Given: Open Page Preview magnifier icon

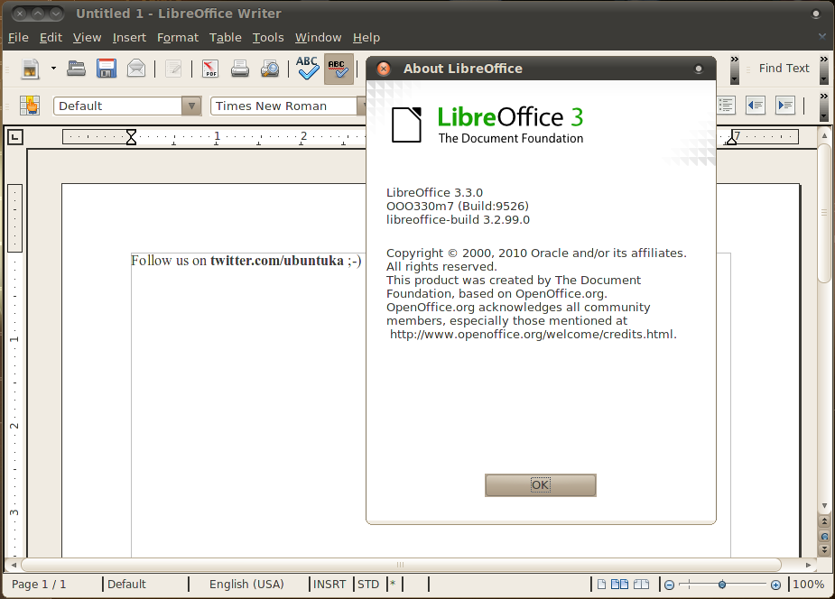Looking at the screenshot, I should click(x=270, y=69).
